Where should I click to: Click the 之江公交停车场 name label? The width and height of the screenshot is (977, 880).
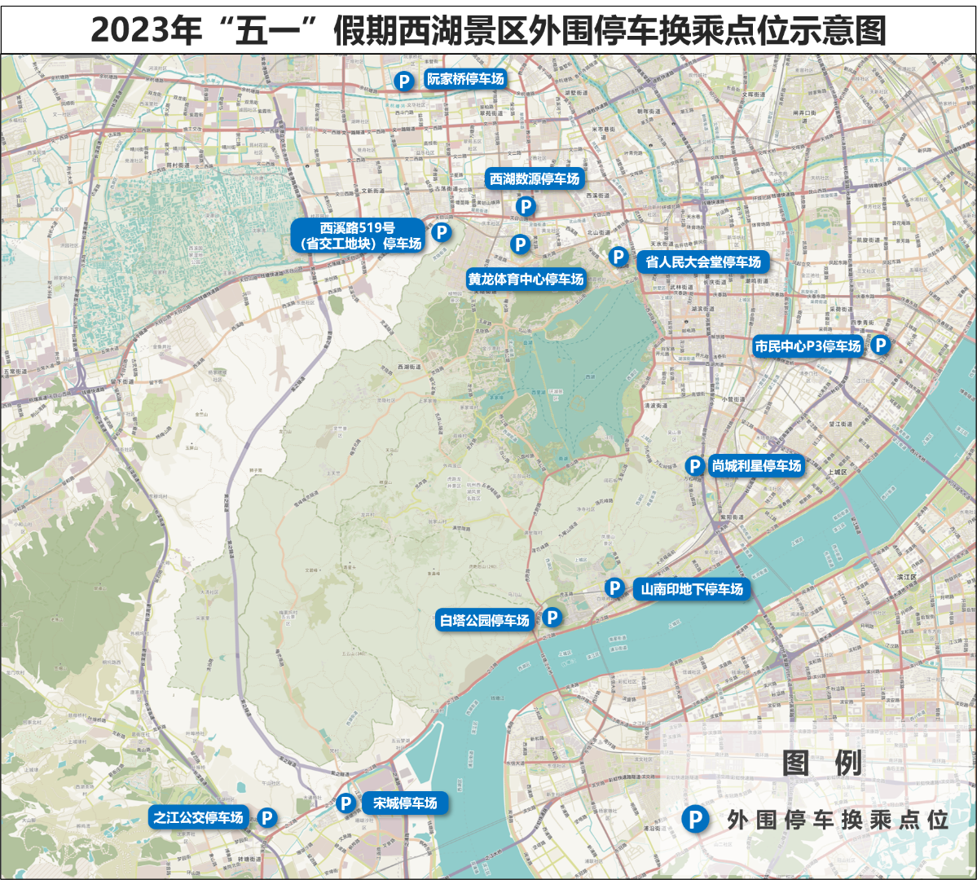coord(199,817)
